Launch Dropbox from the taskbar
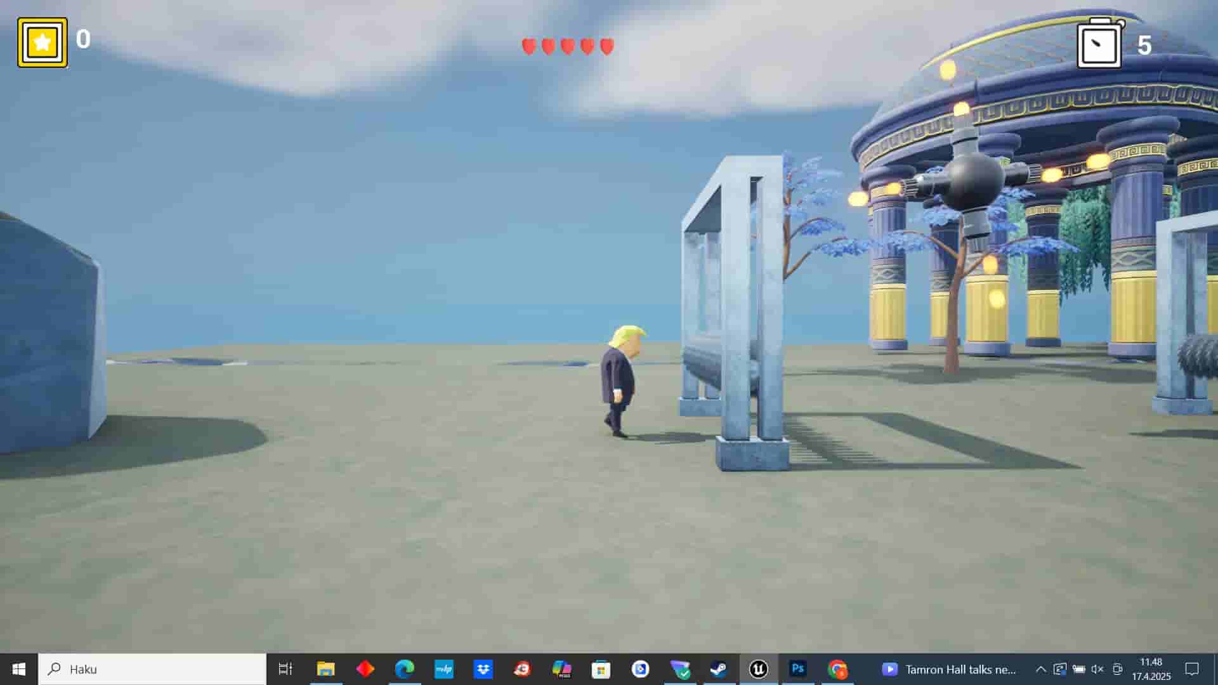The width and height of the screenshot is (1218, 685). pos(483,669)
